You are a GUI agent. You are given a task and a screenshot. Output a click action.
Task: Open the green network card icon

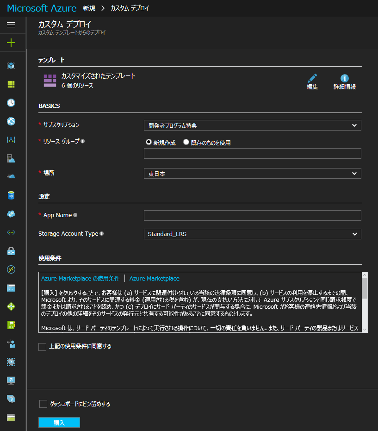[x=11, y=325]
